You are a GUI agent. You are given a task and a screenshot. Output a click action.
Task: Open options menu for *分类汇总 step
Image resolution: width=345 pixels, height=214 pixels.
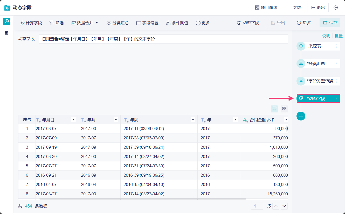point(336,63)
